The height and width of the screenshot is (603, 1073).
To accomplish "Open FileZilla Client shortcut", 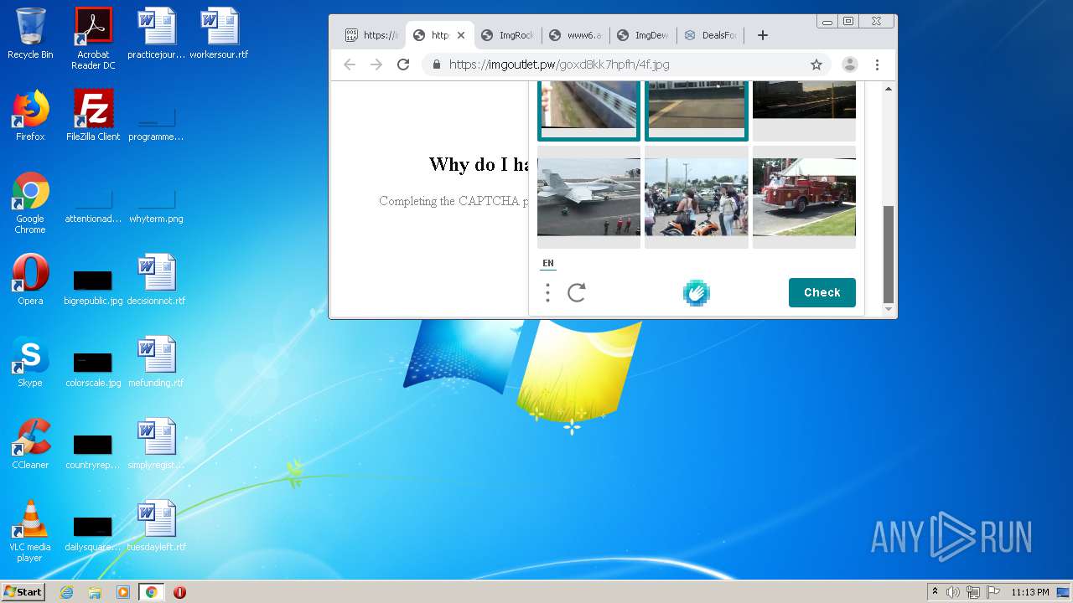I will (93, 116).
